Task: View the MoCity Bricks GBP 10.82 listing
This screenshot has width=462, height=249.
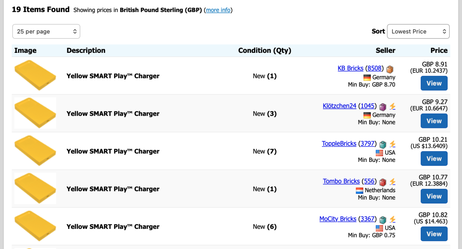Action: coord(434,234)
